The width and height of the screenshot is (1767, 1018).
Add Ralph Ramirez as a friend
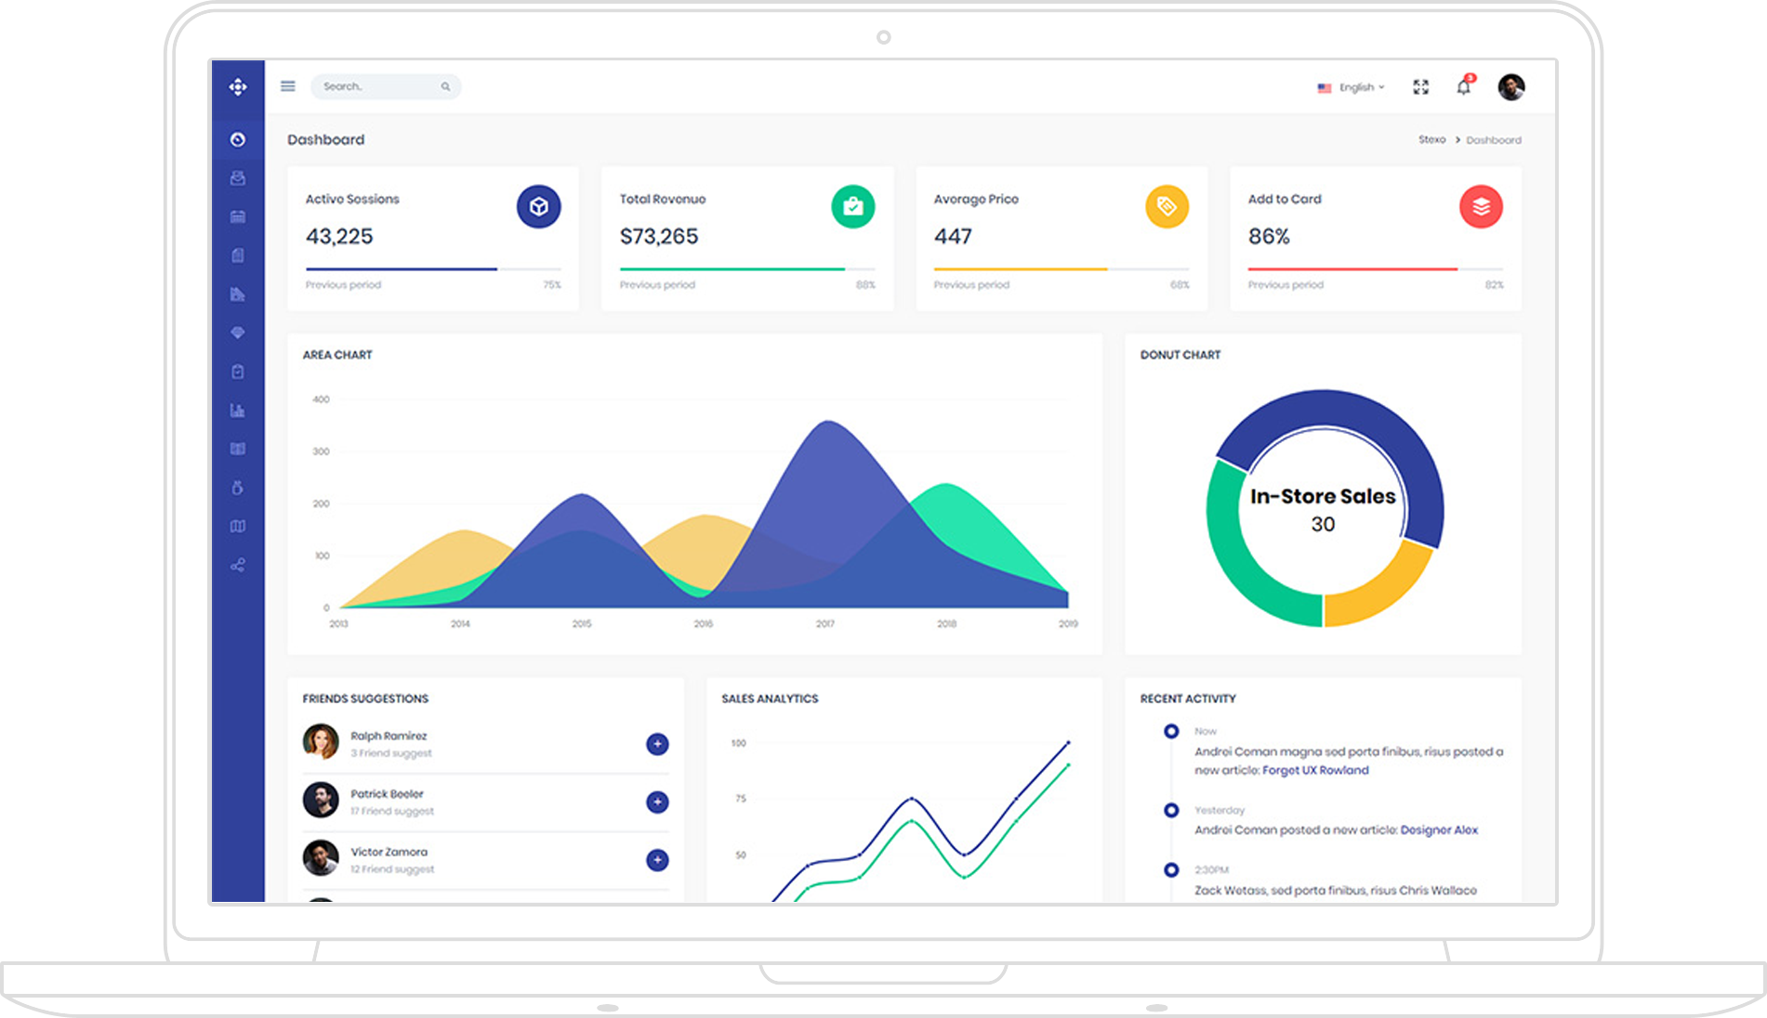click(657, 744)
